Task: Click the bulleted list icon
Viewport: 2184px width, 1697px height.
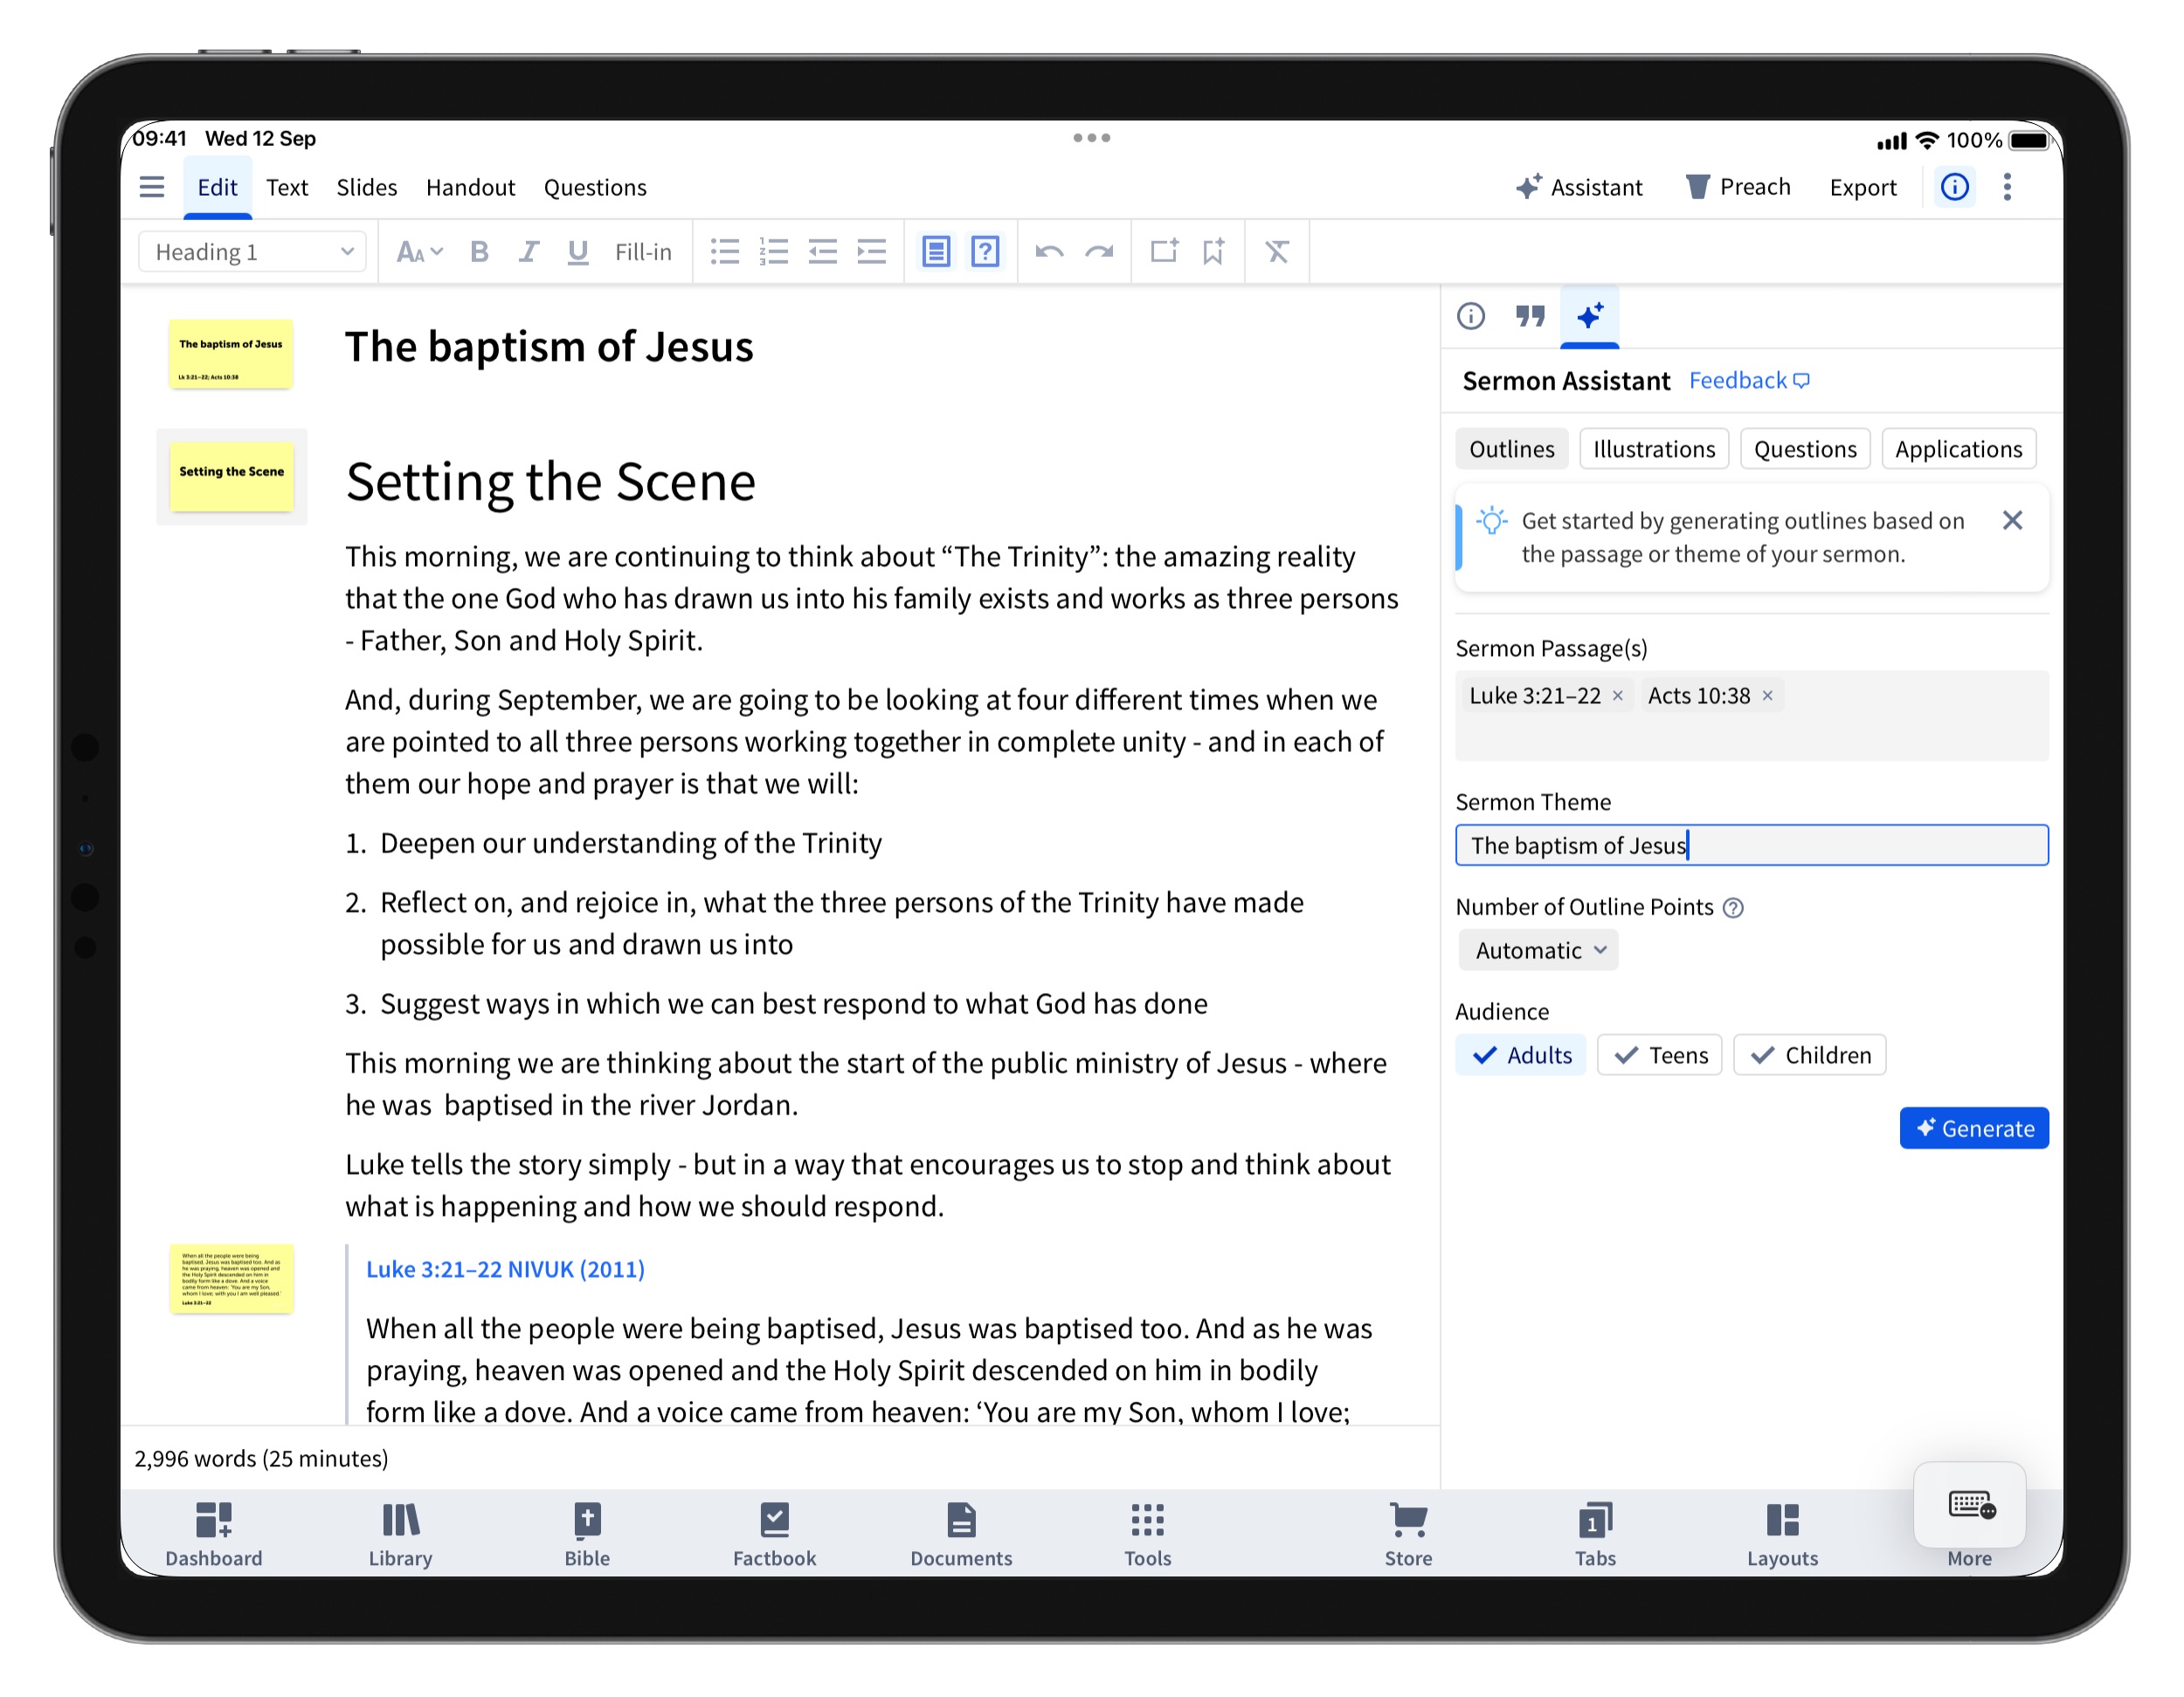Action: click(724, 252)
